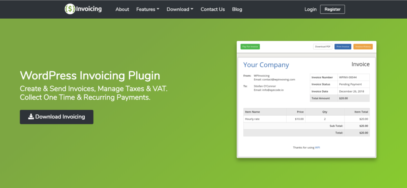Open the Blog page

(x=237, y=10)
